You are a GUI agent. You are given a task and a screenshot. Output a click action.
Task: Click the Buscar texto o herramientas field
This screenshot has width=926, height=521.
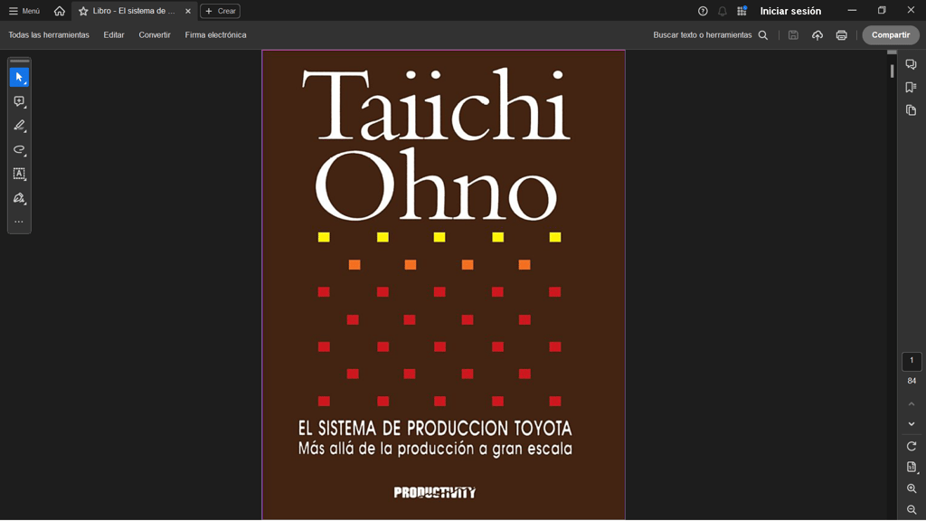[702, 35]
